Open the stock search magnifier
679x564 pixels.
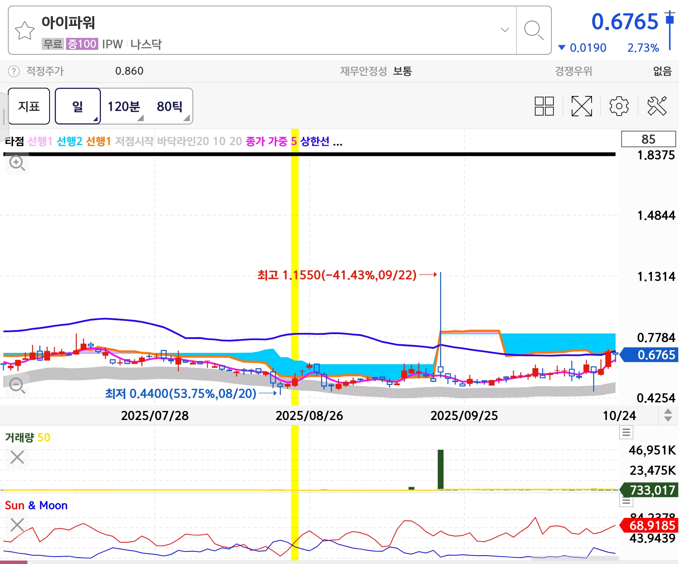click(x=534, y=30)
